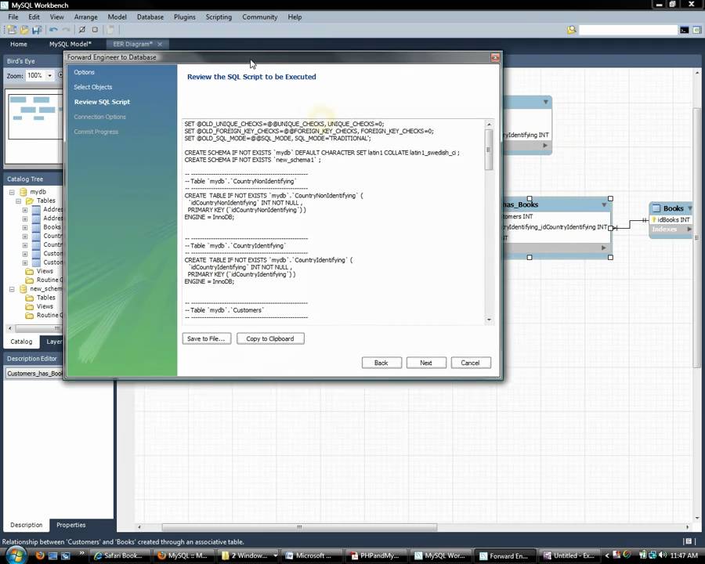
Task: Select the Catalog tab
Action: coord(21,342)
